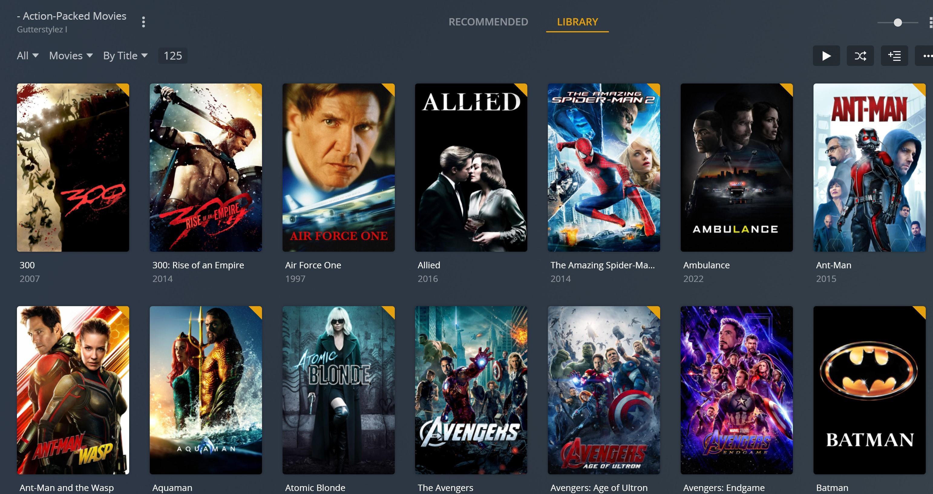Select the Air Force One poster
The image size is (933, 494).
pyautogui.click(x=339, y=168)
